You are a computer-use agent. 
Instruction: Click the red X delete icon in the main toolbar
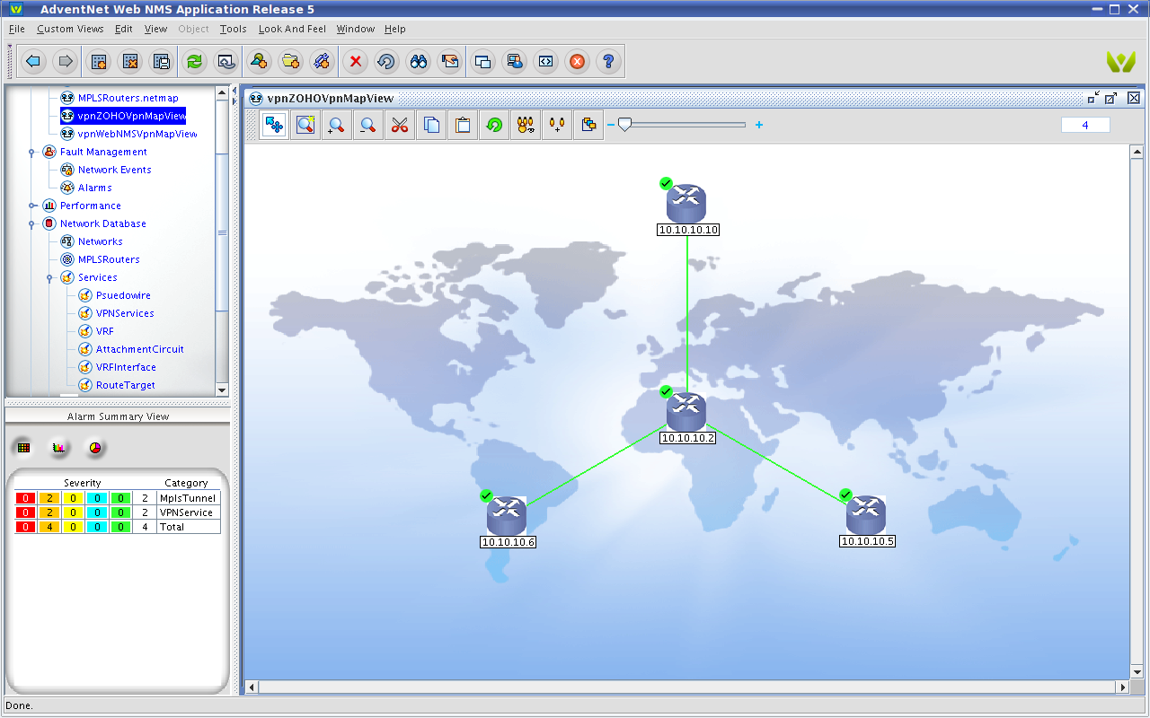coord(356,62)
